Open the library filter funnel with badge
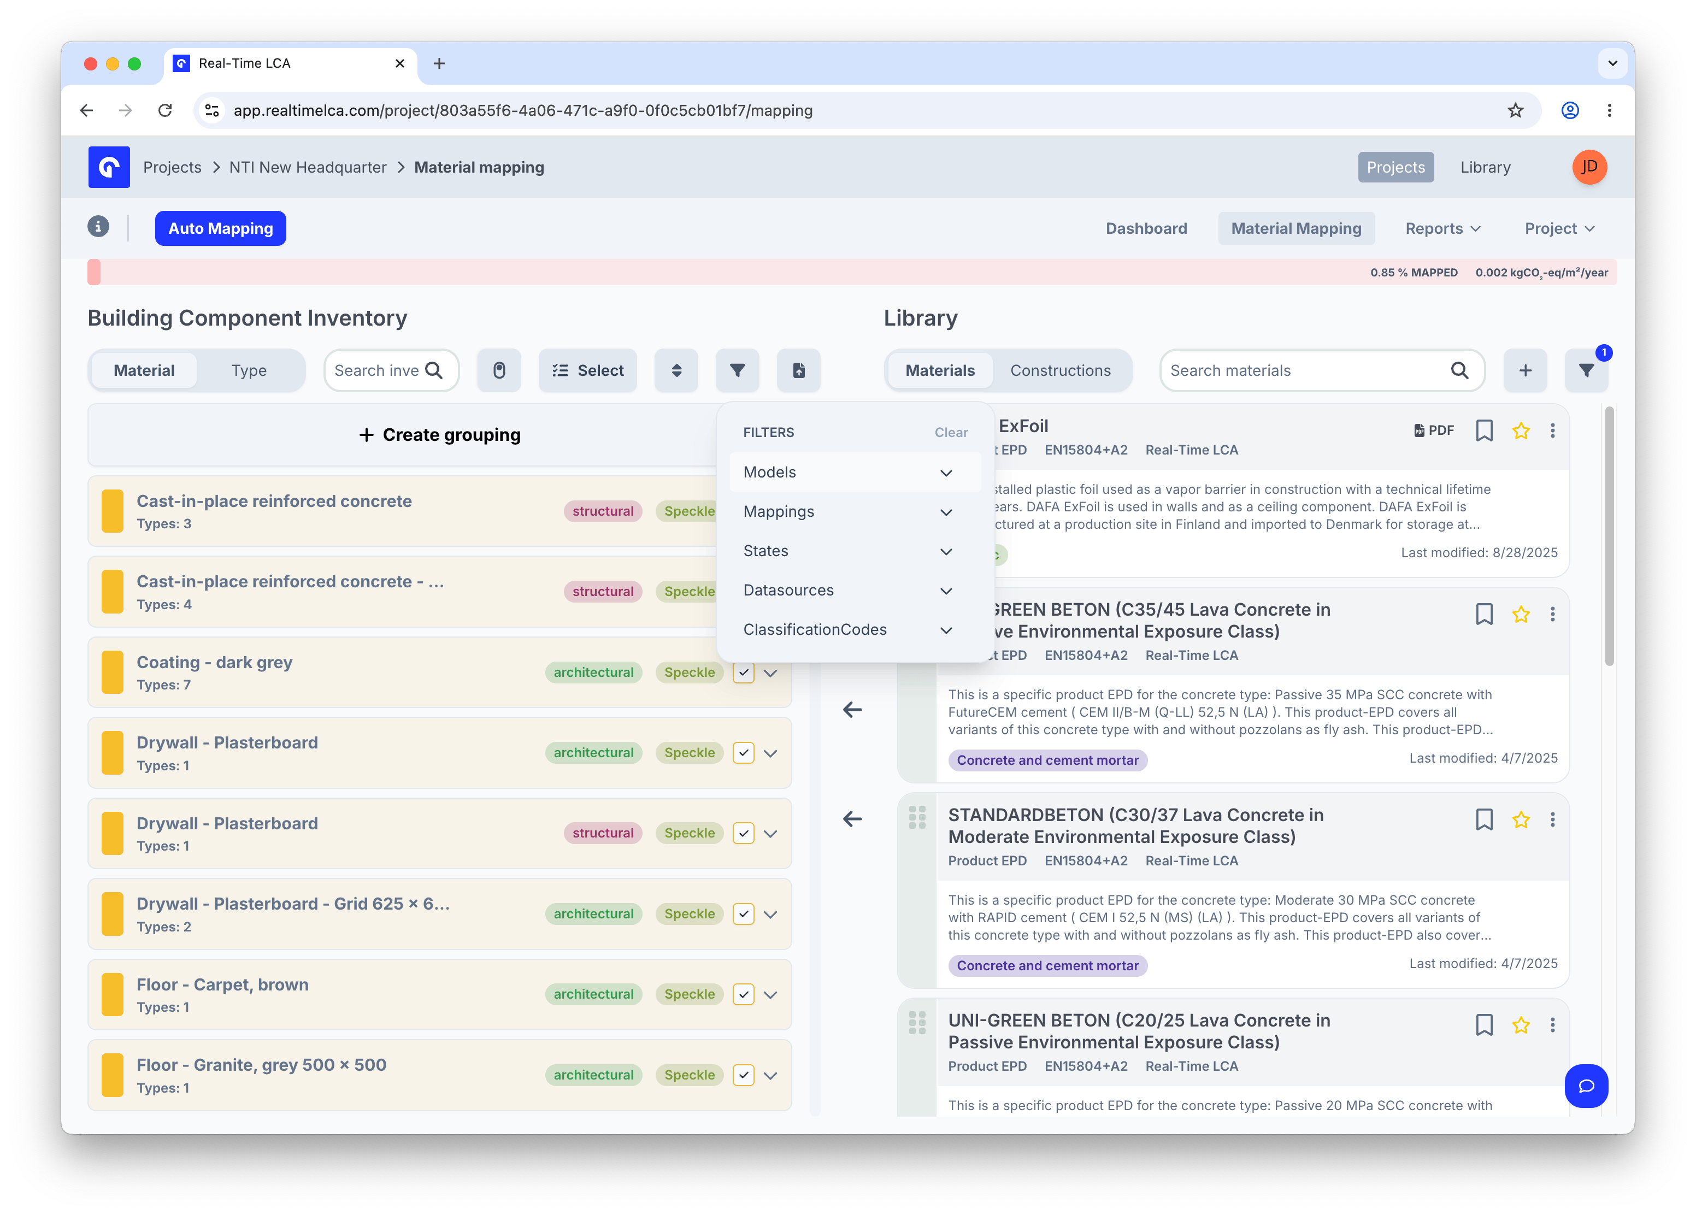 [x=1587, y=370]
